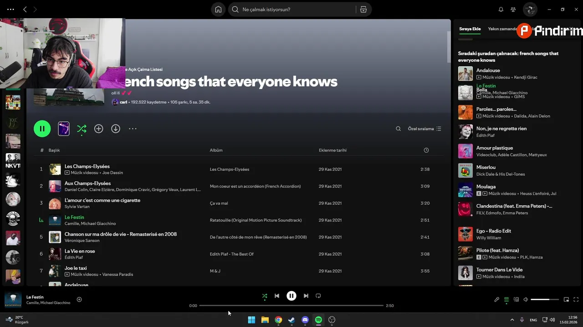Screen dimensions: 583x327
Task: Pause the playlist with the green button
Action: [x=42, y=129]
